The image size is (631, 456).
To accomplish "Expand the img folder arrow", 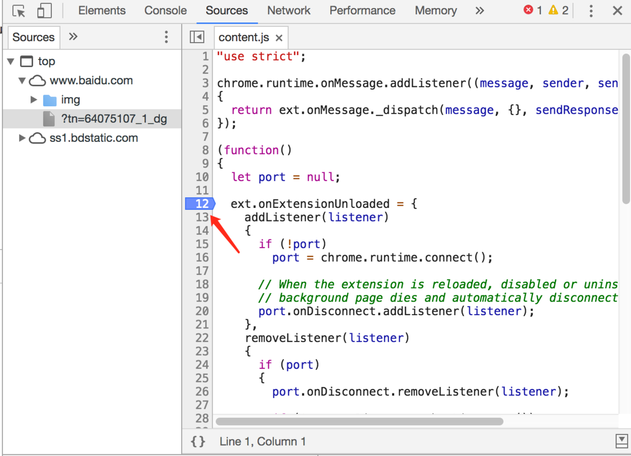I will click(x=34, y=100).
